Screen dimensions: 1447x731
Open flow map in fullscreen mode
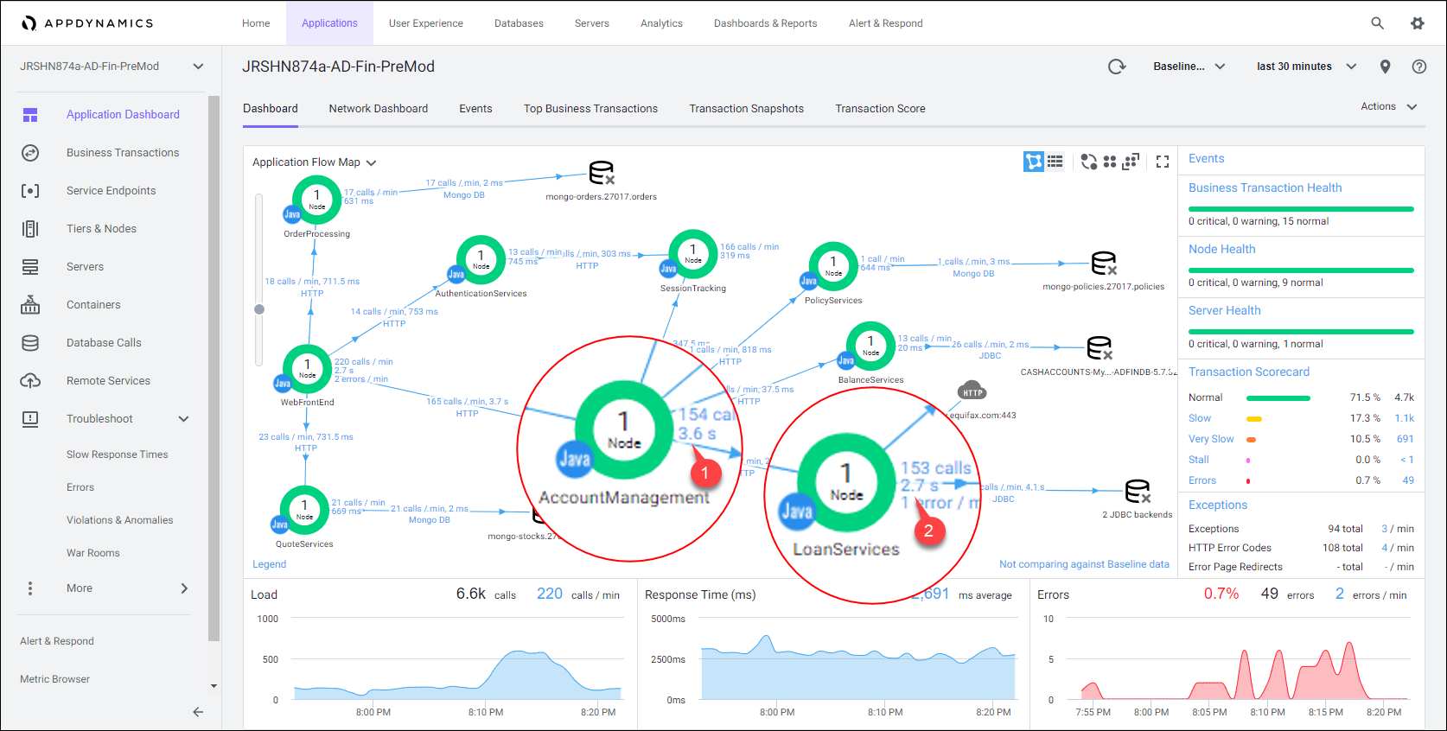[x=1163, y=162]
